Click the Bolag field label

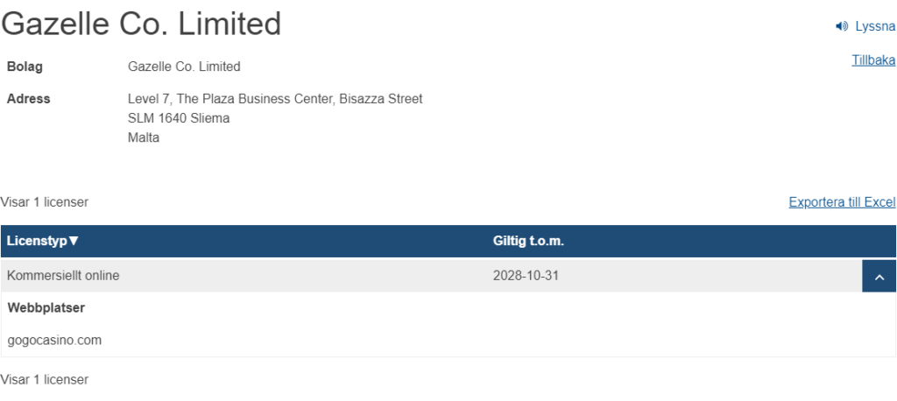[25, 67]
